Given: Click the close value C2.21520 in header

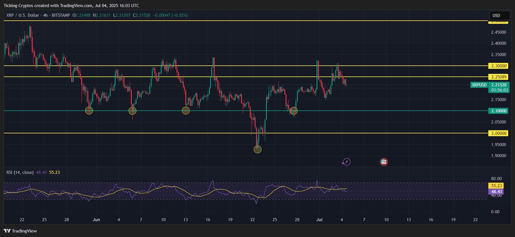Looking at the screenshot, I should coord(142,15).
